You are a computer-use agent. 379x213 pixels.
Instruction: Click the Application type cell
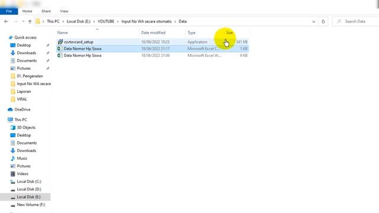[x=197, y=42]
